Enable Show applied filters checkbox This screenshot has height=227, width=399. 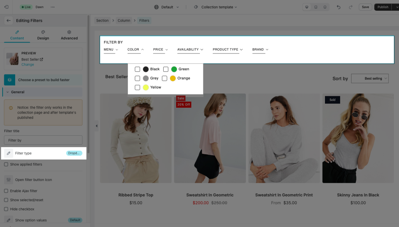pyautogui.click(x=6, y=164)
